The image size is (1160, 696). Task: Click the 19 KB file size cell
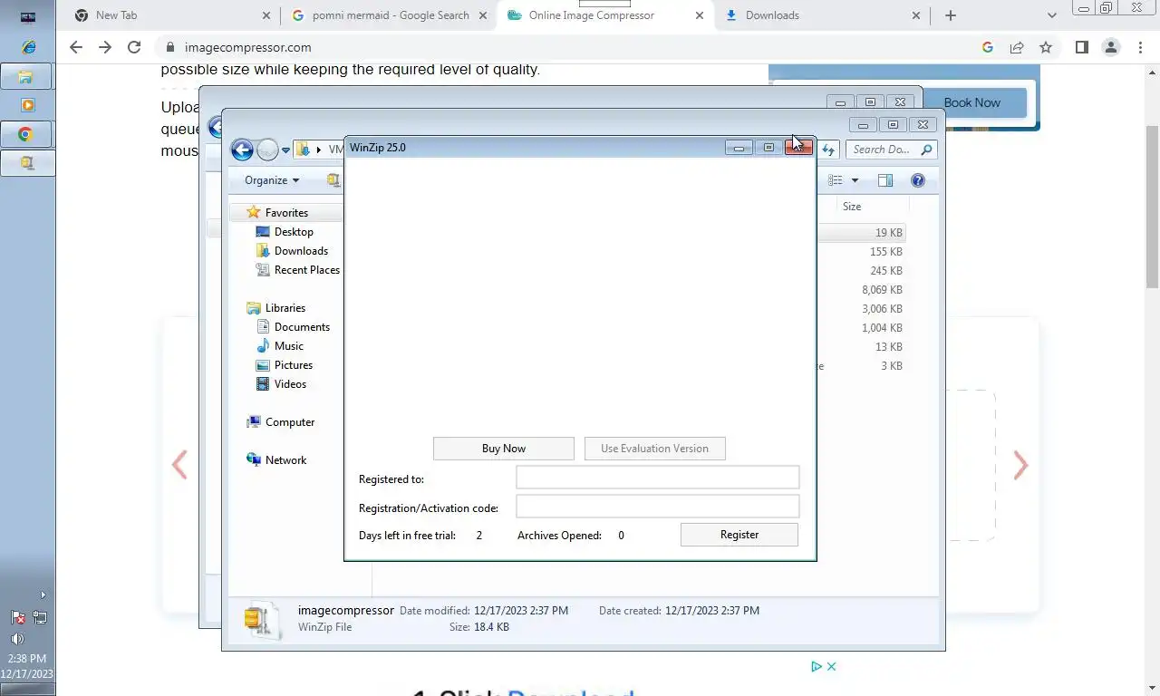[x=888, y=233]
